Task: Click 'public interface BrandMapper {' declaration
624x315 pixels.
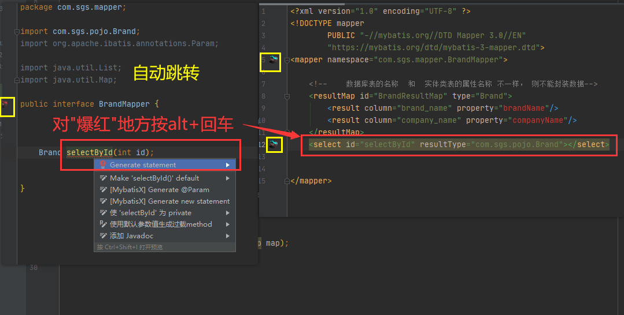Action: click(x=90, y=104)
